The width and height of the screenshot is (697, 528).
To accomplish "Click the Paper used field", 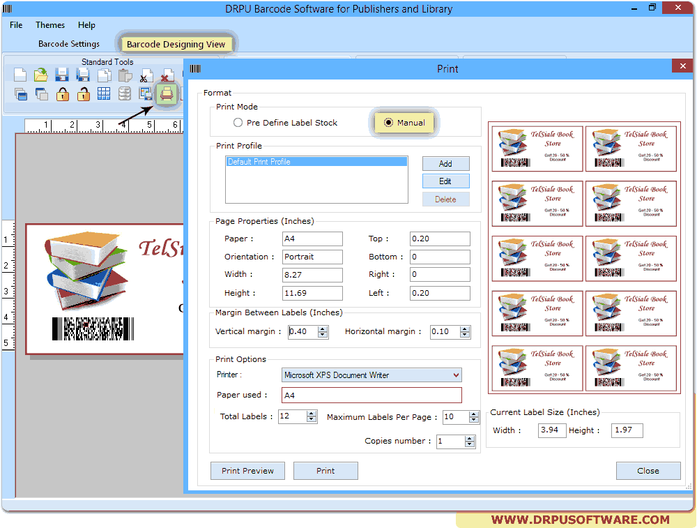I will [372, 395].
